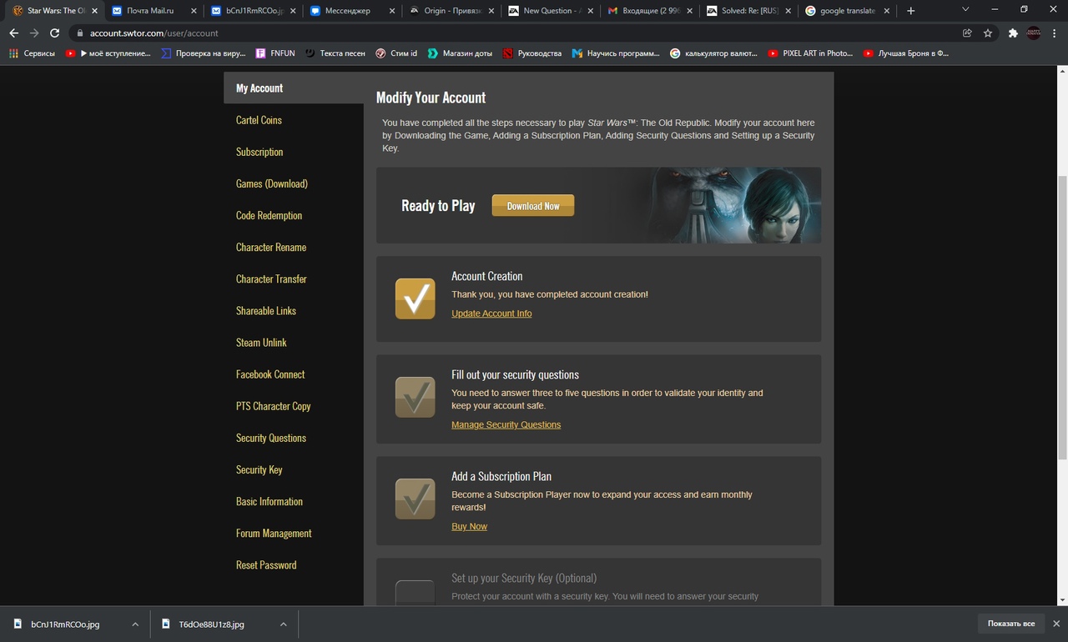This screenshot has height=642, width=1068.
Task: Open Security Questions in sidebar
Action: (x=271, y=438)
